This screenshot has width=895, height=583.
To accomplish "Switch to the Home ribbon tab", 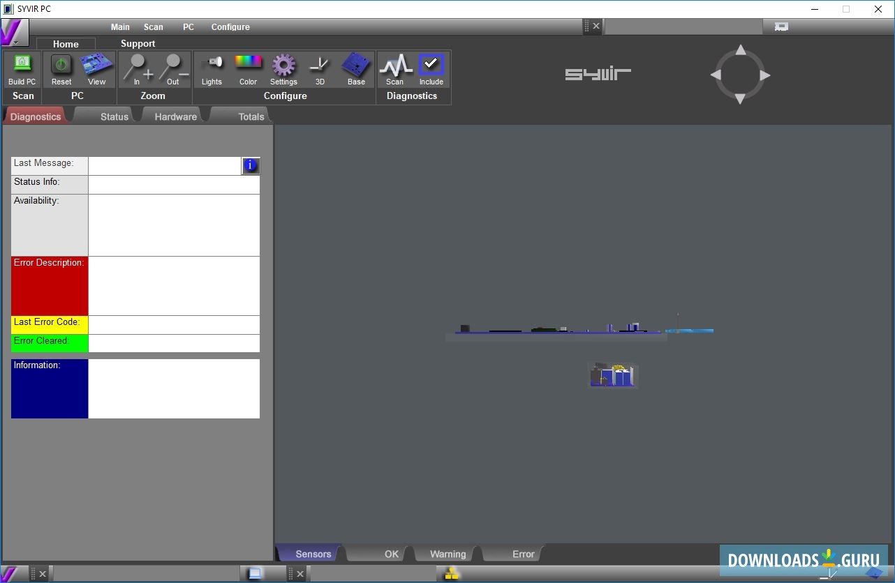I will pyautogui.click(x=66, y=44).
